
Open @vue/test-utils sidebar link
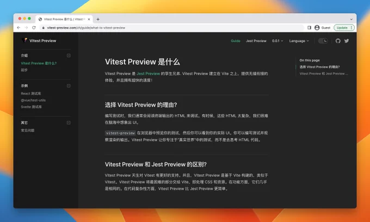tap(33, 100)
